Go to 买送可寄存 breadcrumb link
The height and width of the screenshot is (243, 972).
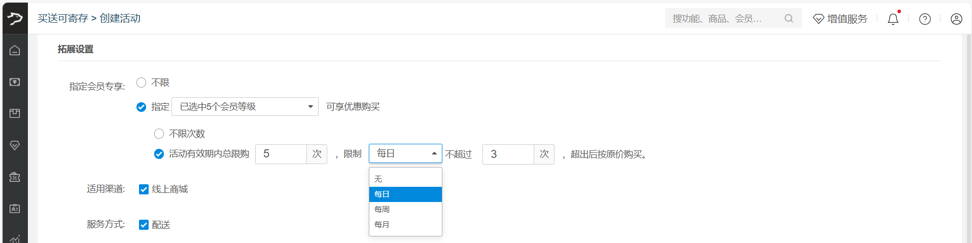63,18
